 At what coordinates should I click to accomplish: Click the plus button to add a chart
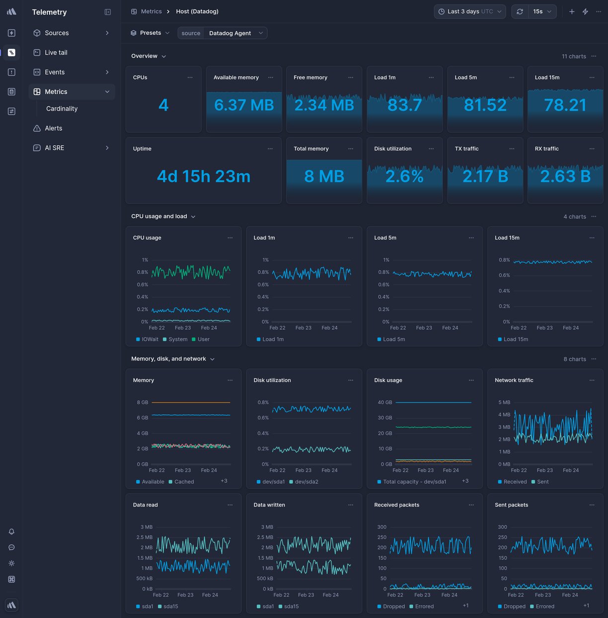click(x=571, y=11)
